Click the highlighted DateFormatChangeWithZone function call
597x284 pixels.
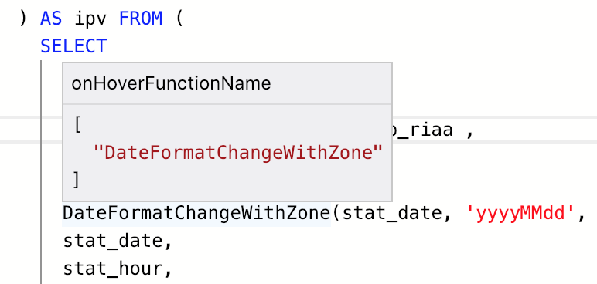[x=196, y=214]
